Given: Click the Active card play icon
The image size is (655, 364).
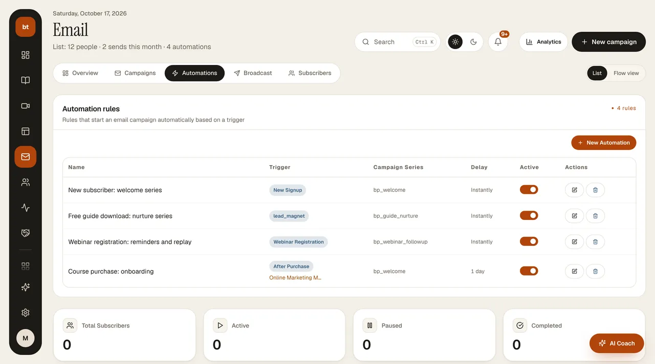Looking at the screenshot, I should (x=220, y=326).
